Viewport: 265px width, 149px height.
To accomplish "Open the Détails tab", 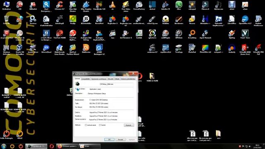I will pos(117,79).
